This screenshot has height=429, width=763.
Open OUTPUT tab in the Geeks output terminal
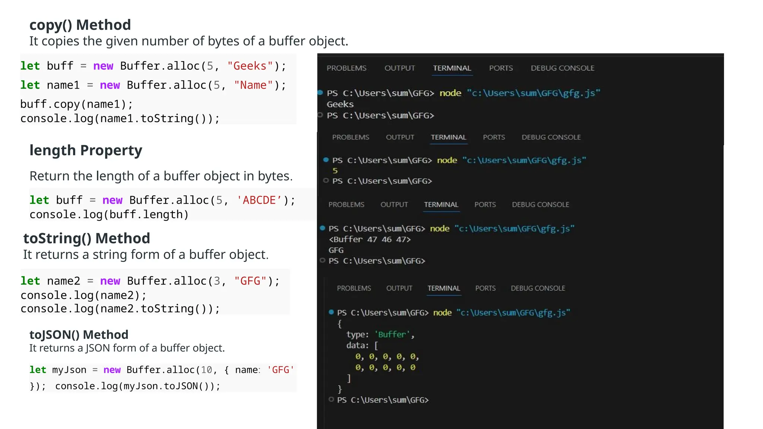pos(400,68)
